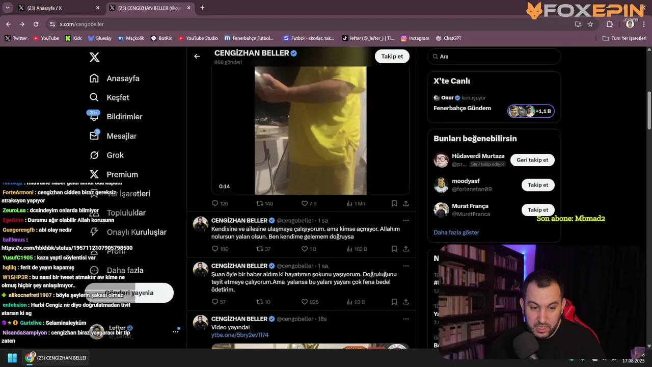Open Keşfet explore page
Image resolution: width=652 pixels, height=367 pixels.
pos(110,97)
